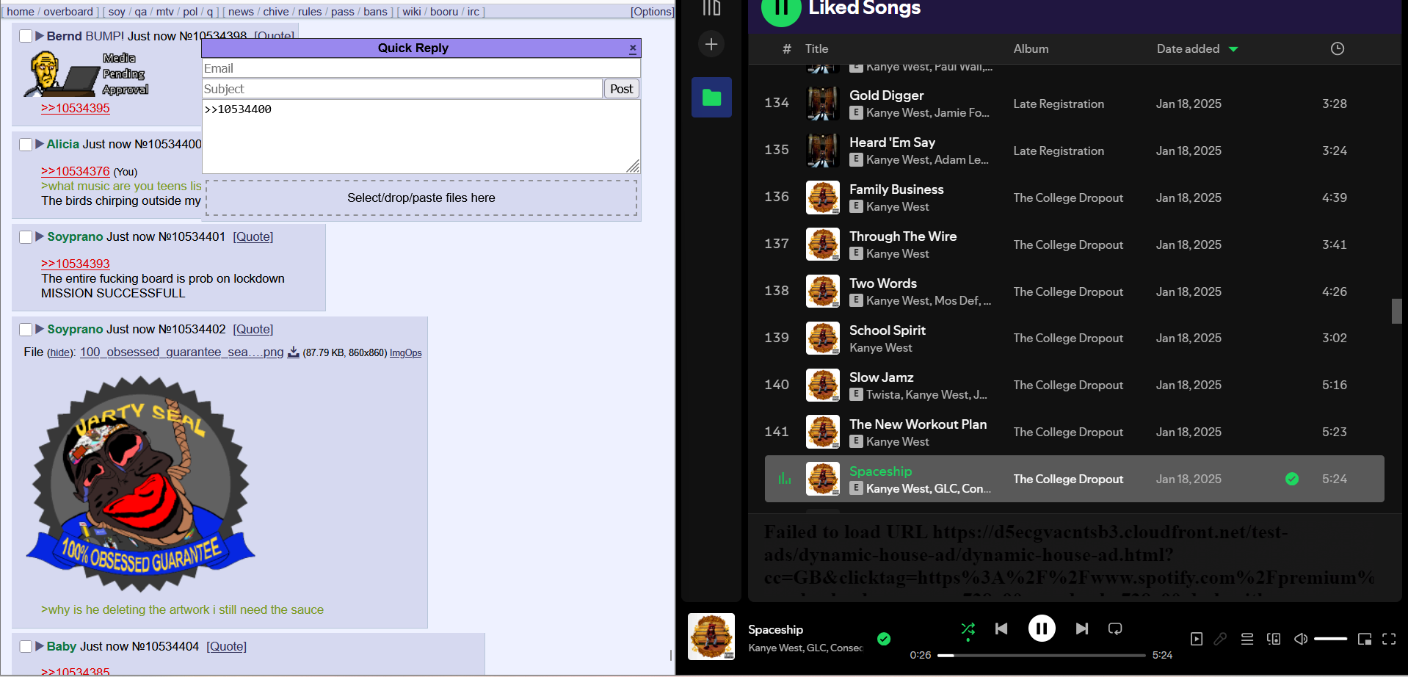Image resolution: width=1408 pixels, height=677 pixels.
Task: Expand post menu arrow on Bernd's post
Action: 40,36
